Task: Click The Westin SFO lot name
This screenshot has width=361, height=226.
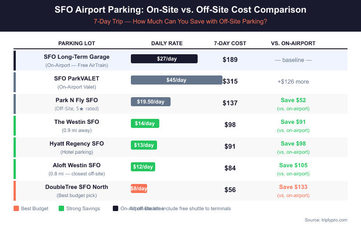Action: tap(77, 122)
